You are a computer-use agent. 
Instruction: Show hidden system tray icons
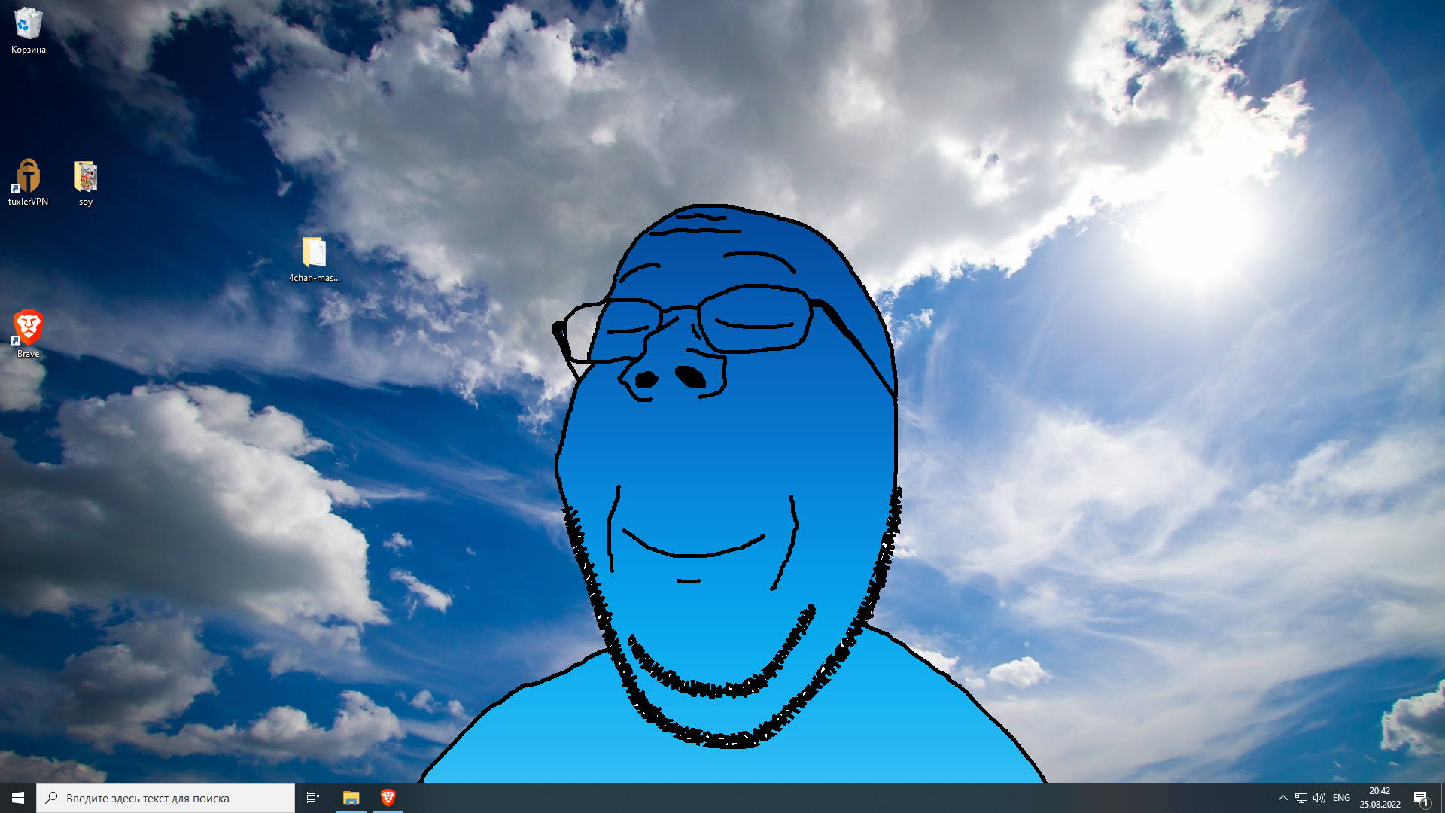point(1282,798)
